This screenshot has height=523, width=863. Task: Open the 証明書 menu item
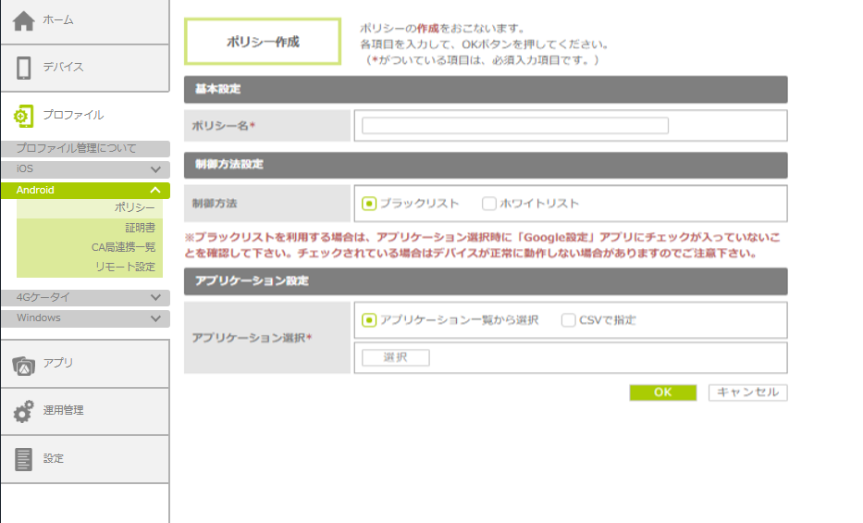[x=141, y=228]
